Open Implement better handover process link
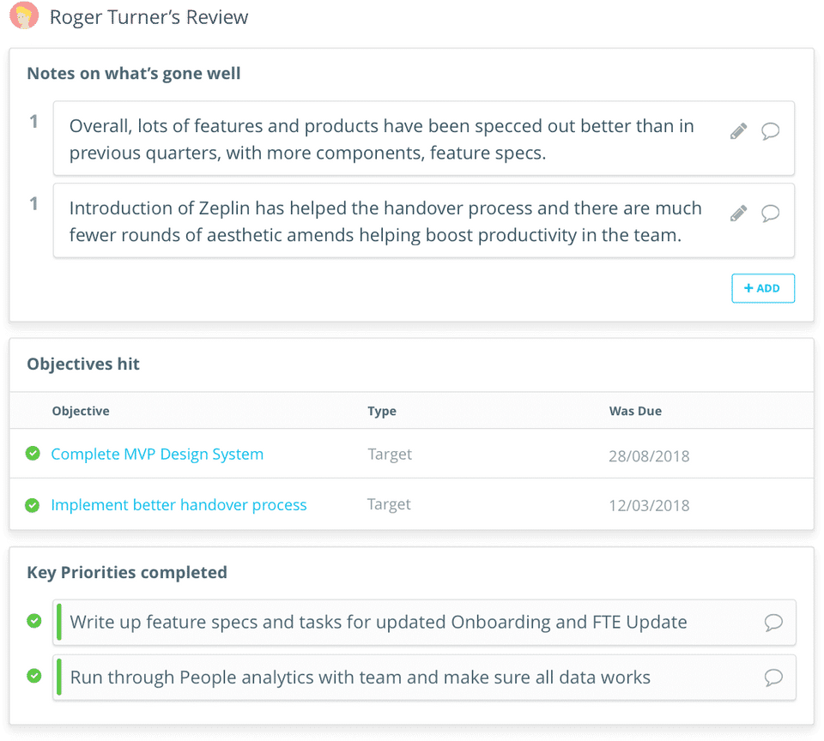This screenshot has height=741, width=824. tap(179, 505)
